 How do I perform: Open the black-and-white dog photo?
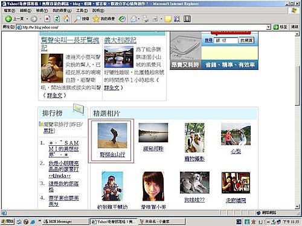pos(194,183)
